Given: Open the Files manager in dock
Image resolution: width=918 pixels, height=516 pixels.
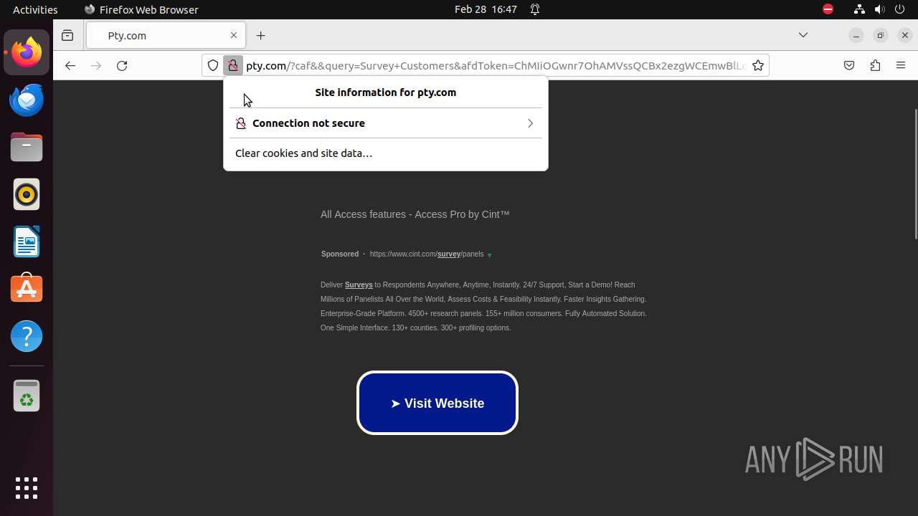Looking at the screenshot, I should coord(27,147).
